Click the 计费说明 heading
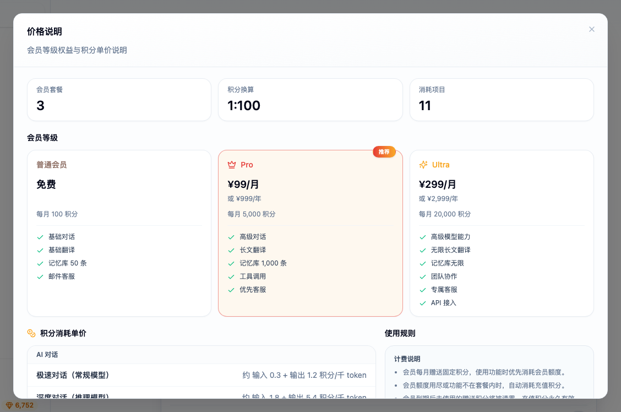Viewport: 621px width, 412px height. click(407, 359)
